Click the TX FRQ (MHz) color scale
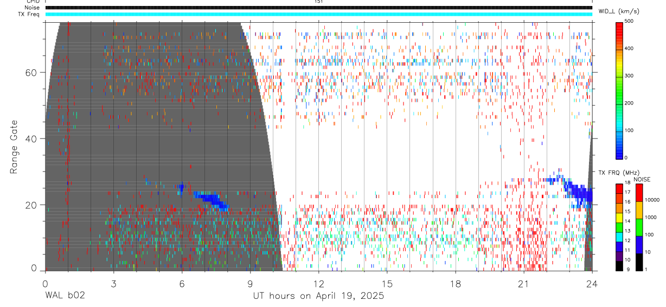This screenshot has height=307, width=666. [x=620, y=227]
